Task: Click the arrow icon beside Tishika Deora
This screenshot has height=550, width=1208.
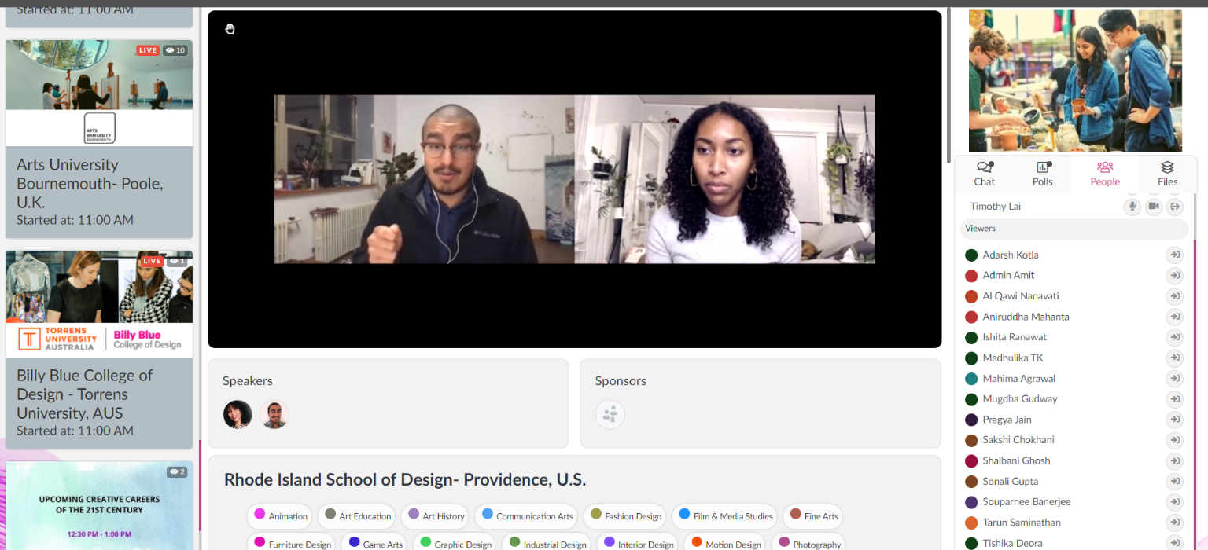Action: (x=1174, y=543)
